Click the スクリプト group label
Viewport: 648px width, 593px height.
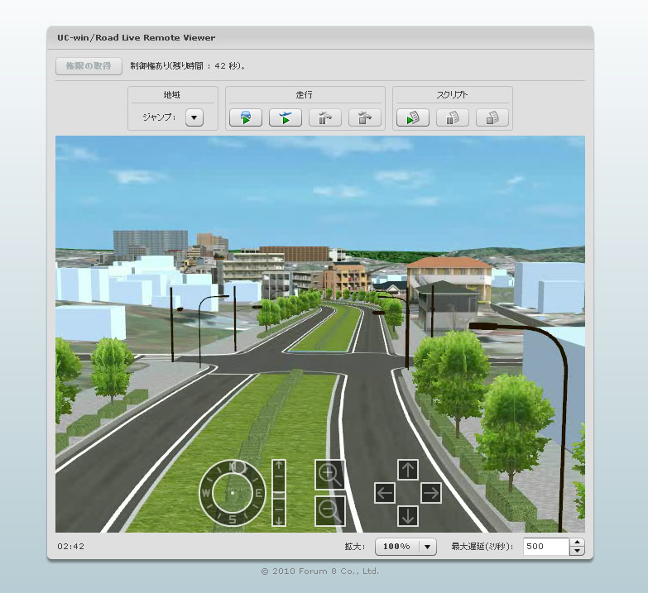point(452,95)
